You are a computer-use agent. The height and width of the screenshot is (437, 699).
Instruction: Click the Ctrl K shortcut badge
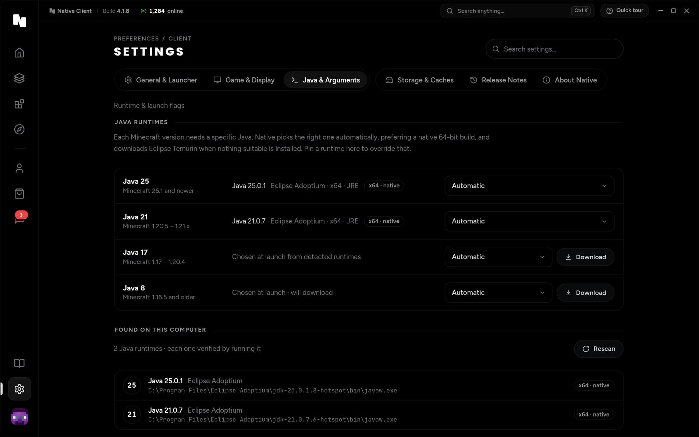[x=581, y=11]
